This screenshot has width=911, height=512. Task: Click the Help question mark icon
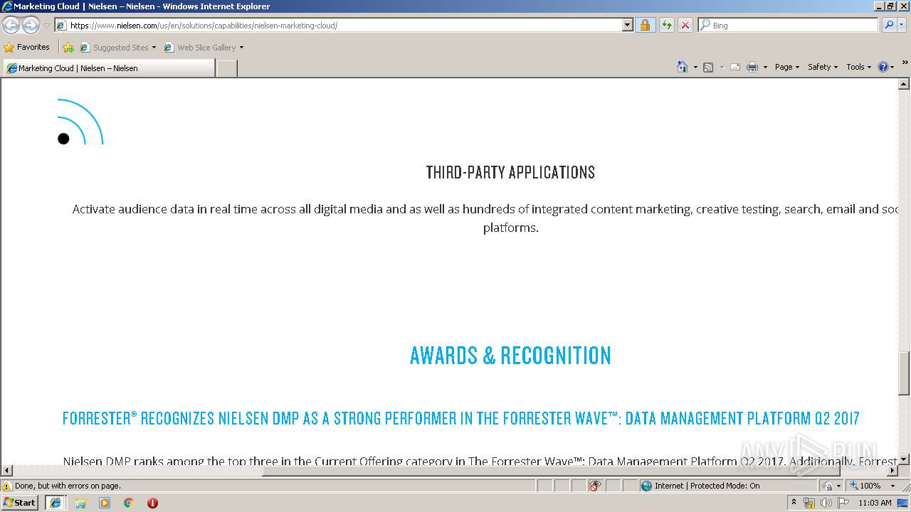tap(883, 67)
